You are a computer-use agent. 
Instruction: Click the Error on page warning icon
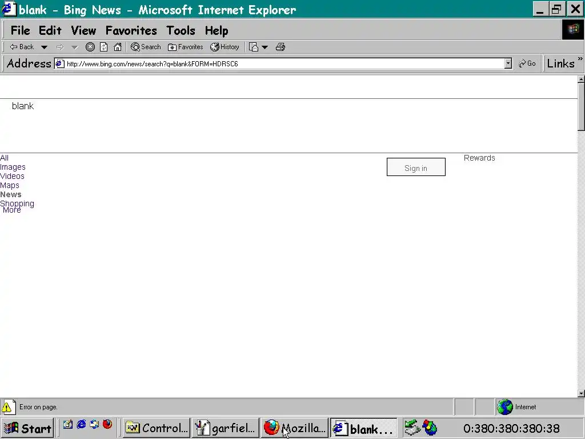pyautogui.click(x=7, y=407)
